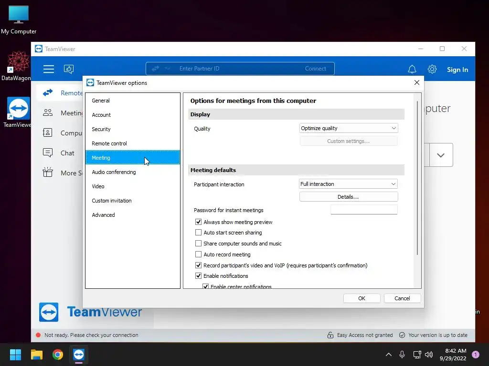The height and width of the screenshot is (366, 489).
Task: Uncheck Record participant's video and VoIP
Action: (198, 265)
